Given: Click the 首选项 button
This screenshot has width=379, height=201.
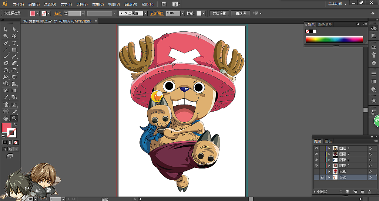Looking at the screenshot, I should click(241, 14).
